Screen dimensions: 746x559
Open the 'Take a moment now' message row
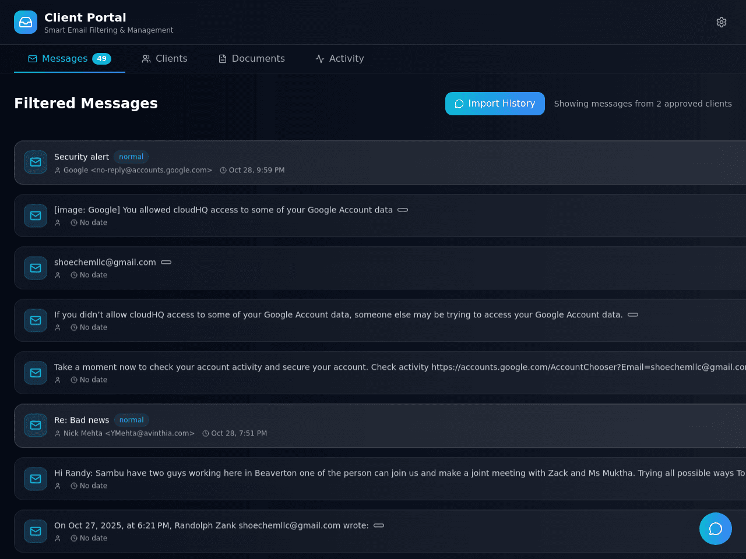[380, 373]
